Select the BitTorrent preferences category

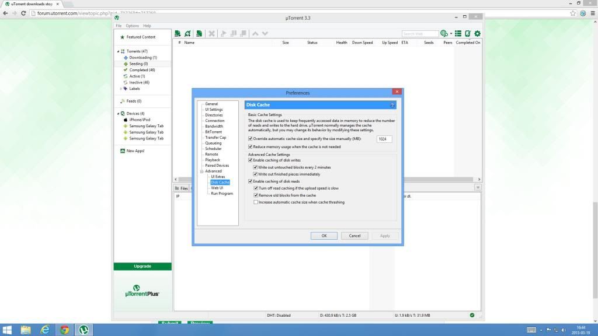213,132
